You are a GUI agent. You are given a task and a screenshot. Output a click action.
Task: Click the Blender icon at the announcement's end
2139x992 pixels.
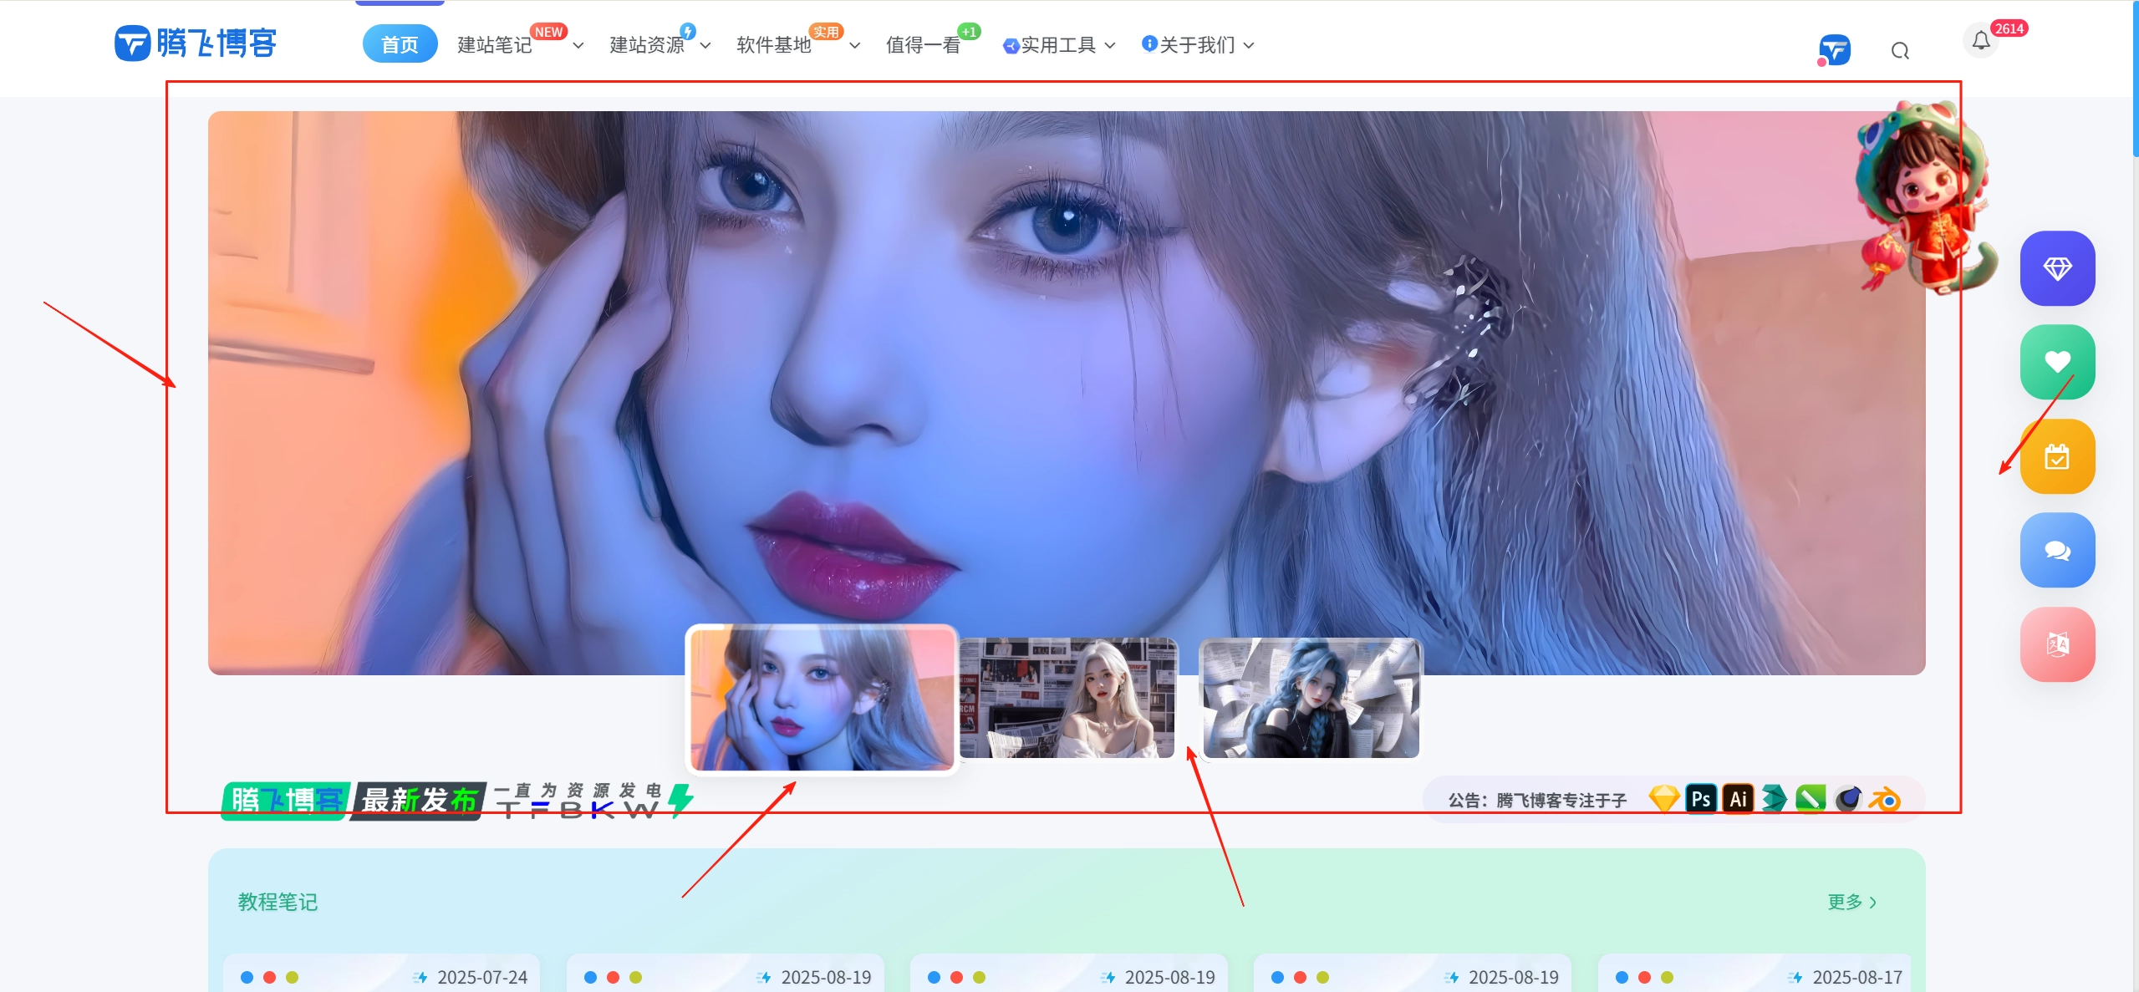coord(1884,798)
